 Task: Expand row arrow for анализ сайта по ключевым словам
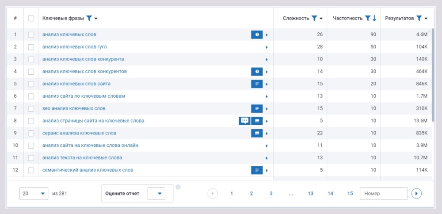pos(267,96)
